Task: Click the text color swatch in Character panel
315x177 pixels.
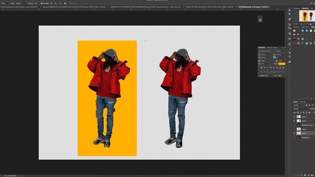Action: click(x=282, y=63)
